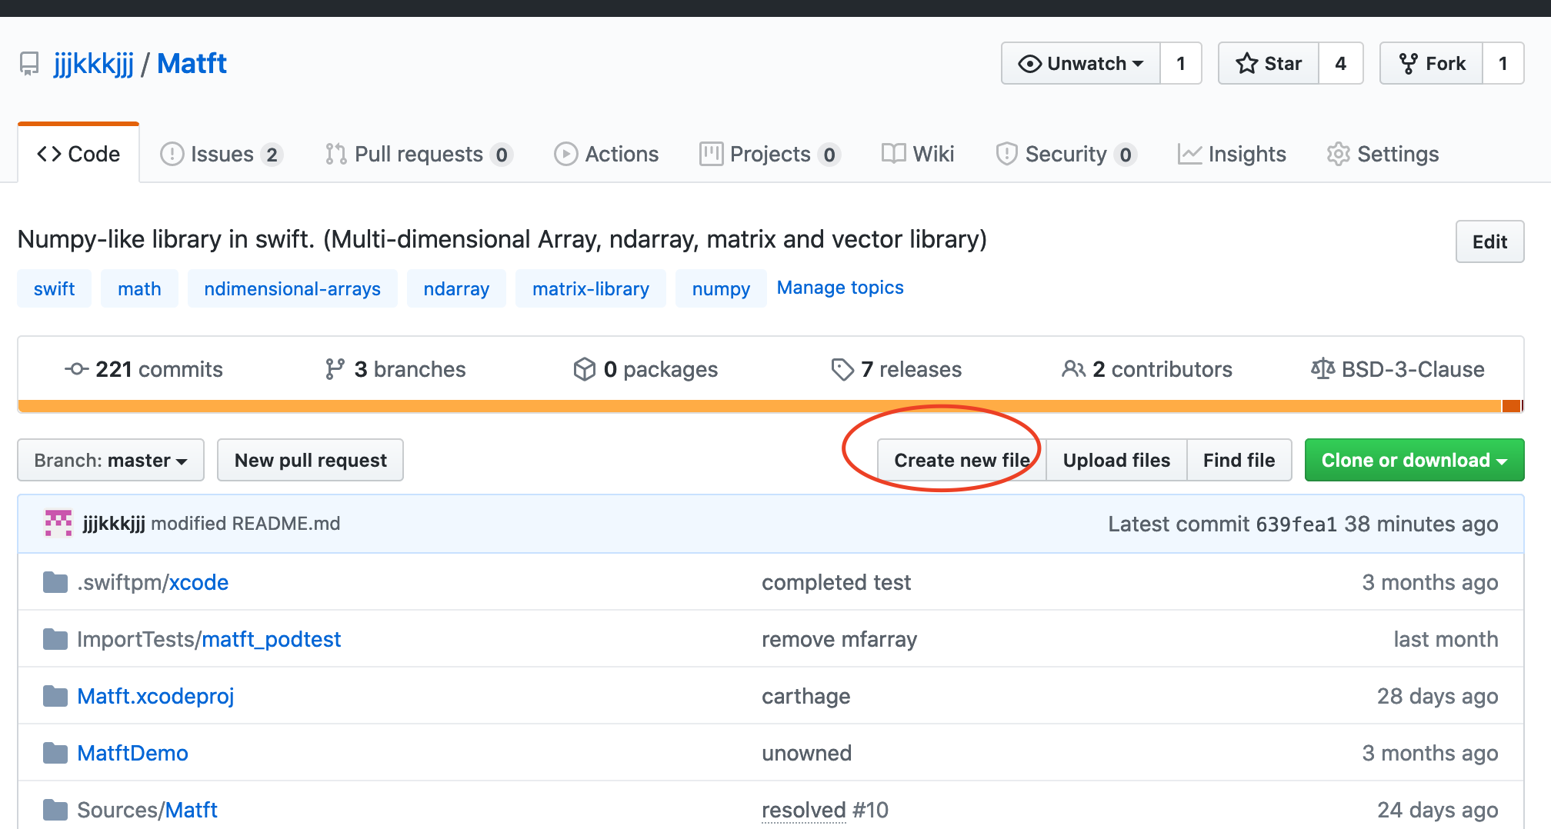Click the matrix-library topic tag
This screenshot has height=829, width=1551.
[x=591, y=288]
